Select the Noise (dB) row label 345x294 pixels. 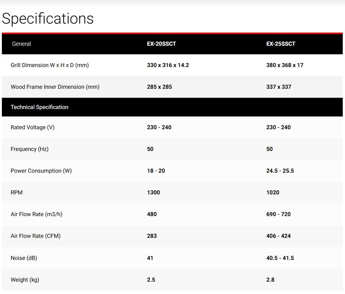coord(24,258)
